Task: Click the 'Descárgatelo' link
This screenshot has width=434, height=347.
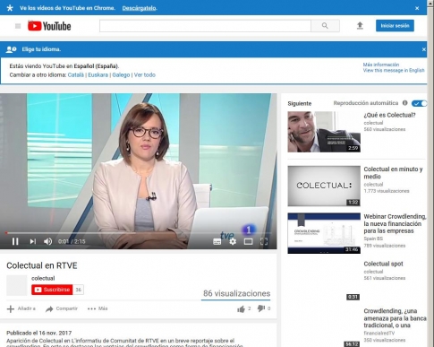Action: click(x=139, y=8)
